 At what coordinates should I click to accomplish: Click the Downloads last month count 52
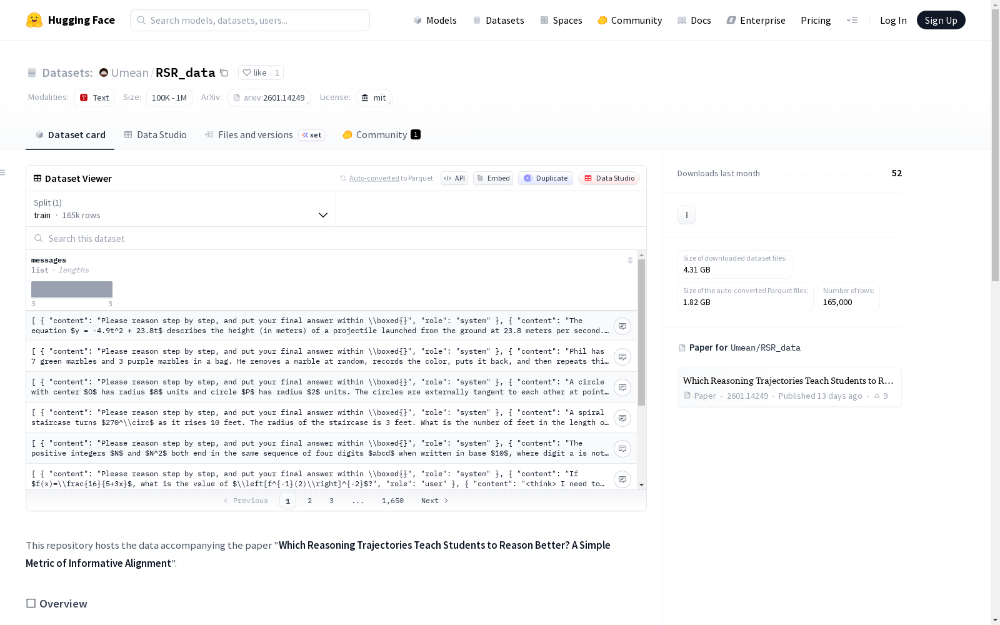click(x=897, y=173)
